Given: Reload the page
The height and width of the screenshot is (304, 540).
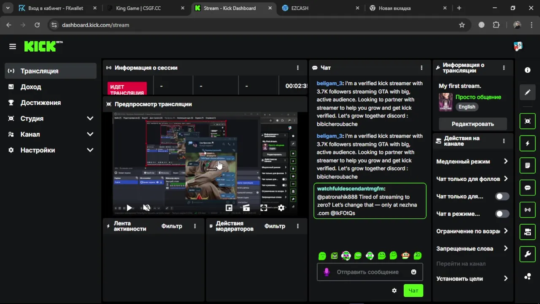Looking at the screenshot, I should click(37, 25).
